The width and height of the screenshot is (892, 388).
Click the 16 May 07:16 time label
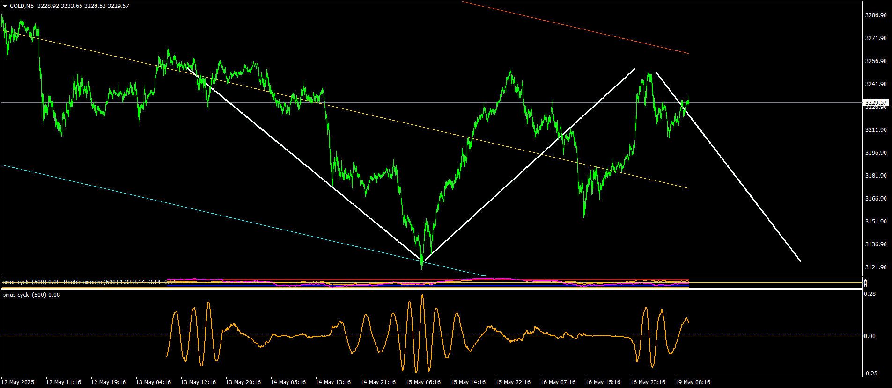(x=558, y=382)
